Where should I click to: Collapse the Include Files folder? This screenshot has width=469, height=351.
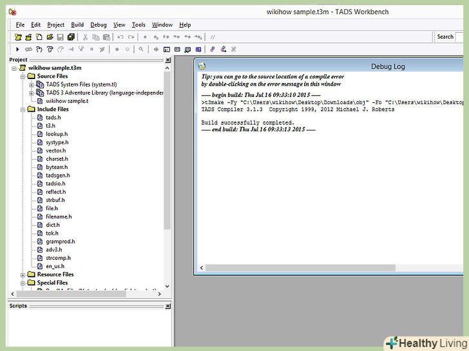tap(23, 110)
